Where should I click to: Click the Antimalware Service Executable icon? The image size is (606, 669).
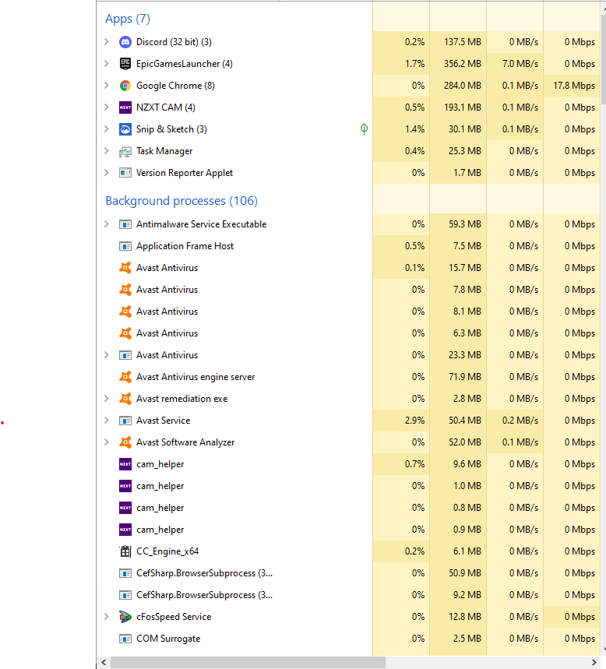click(x=125, y=224)
